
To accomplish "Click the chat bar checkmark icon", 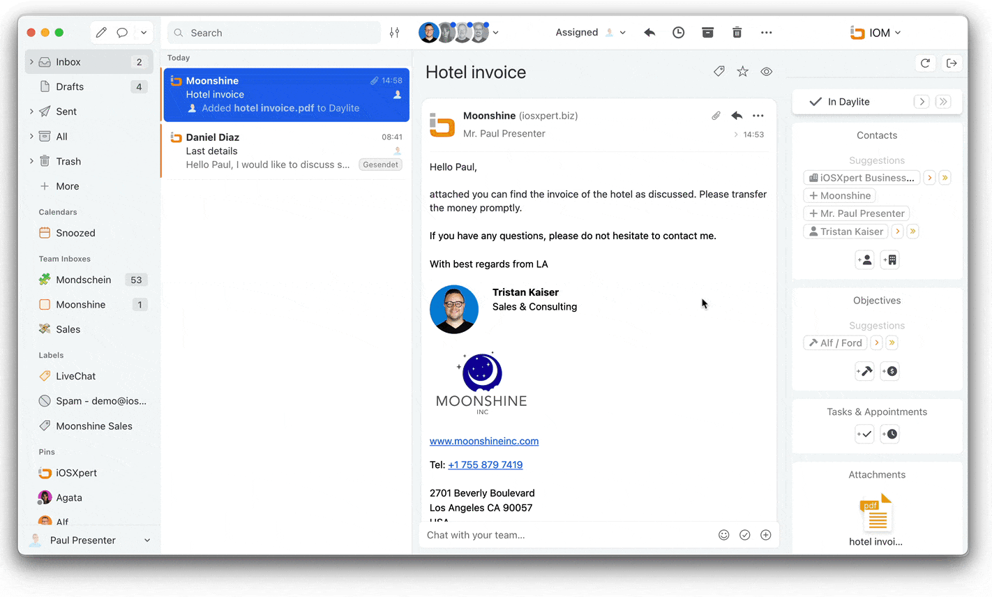I will click(x=745, y=535).
